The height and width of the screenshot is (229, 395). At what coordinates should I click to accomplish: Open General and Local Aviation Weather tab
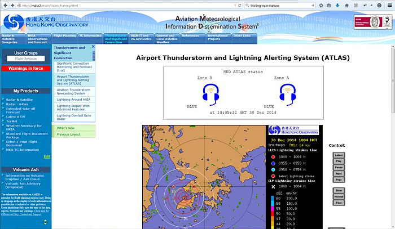click(x=168, y=39)
